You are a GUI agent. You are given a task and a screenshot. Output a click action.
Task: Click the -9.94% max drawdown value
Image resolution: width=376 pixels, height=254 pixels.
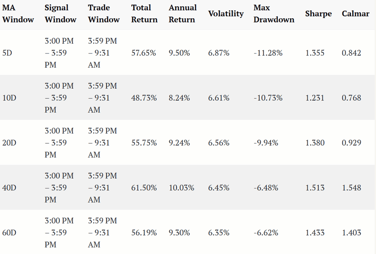[x=266, y=143]
